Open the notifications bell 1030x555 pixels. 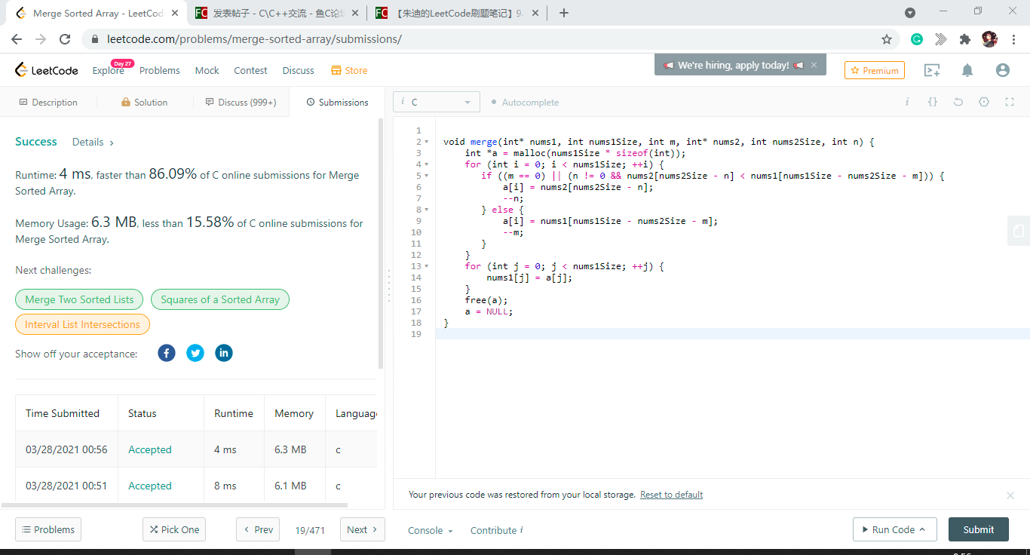tap(967, 70)
